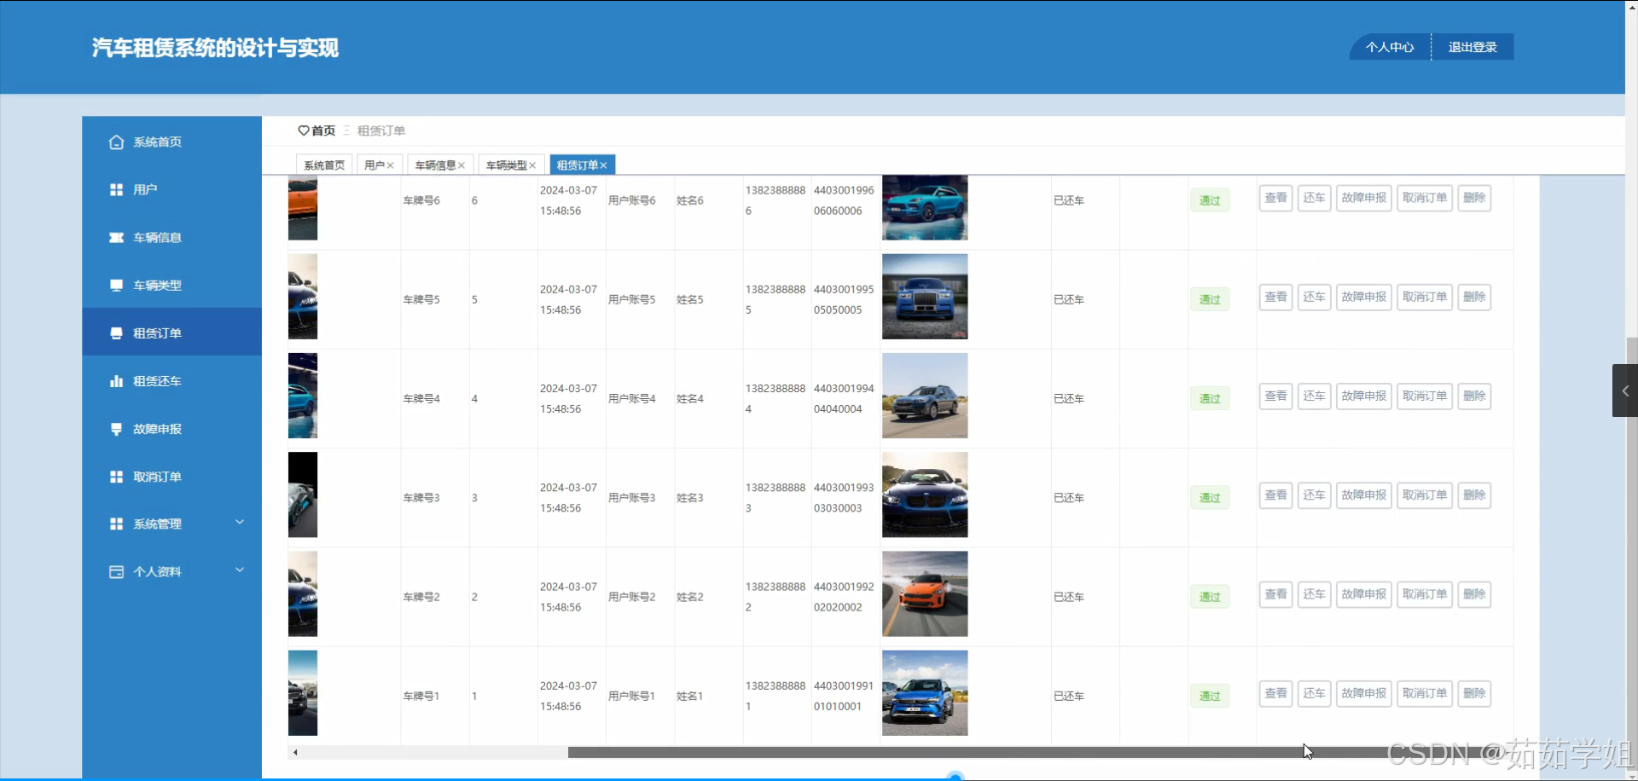Open the blue Rolls-Royce photo in 车牌号5 row

925,297
